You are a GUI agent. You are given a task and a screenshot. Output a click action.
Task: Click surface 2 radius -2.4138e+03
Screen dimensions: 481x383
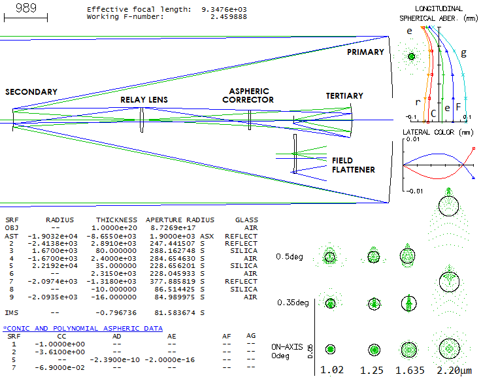(x=52, y=244)
